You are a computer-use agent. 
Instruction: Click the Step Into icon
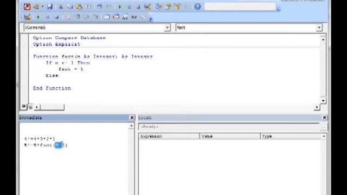(78, 17)
